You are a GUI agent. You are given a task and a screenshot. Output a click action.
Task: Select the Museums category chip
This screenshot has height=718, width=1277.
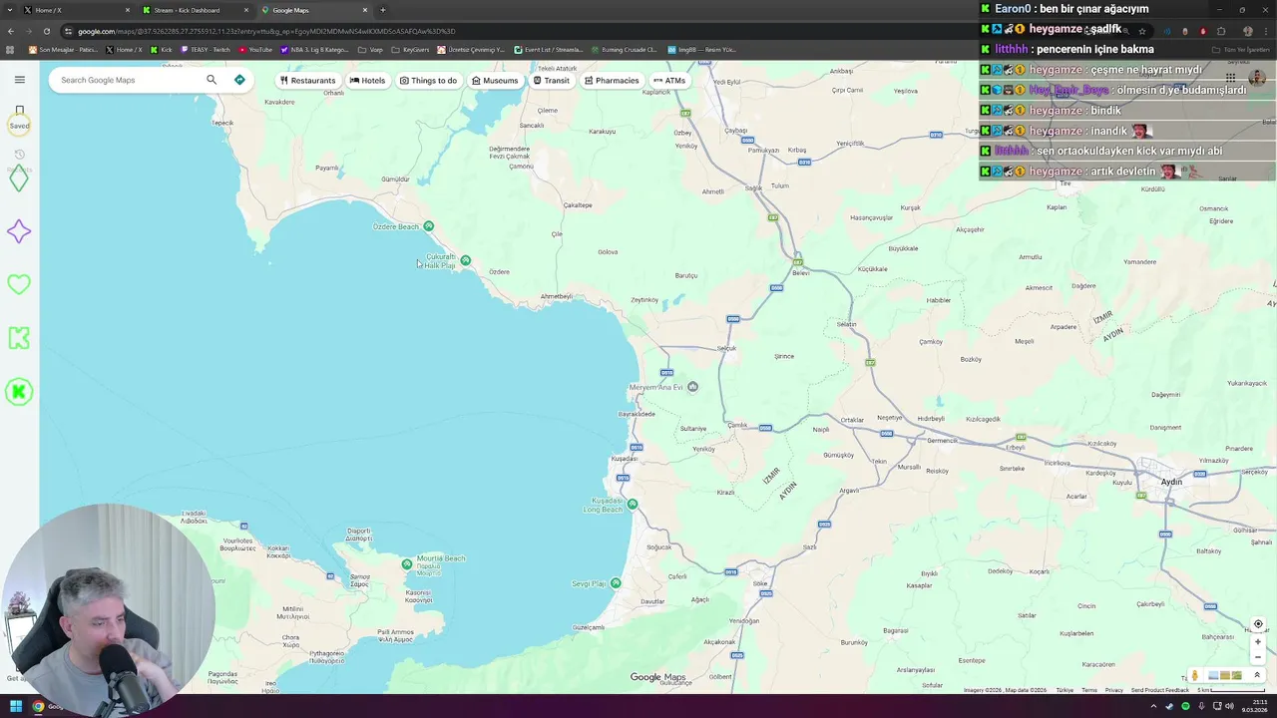[495, 80]
